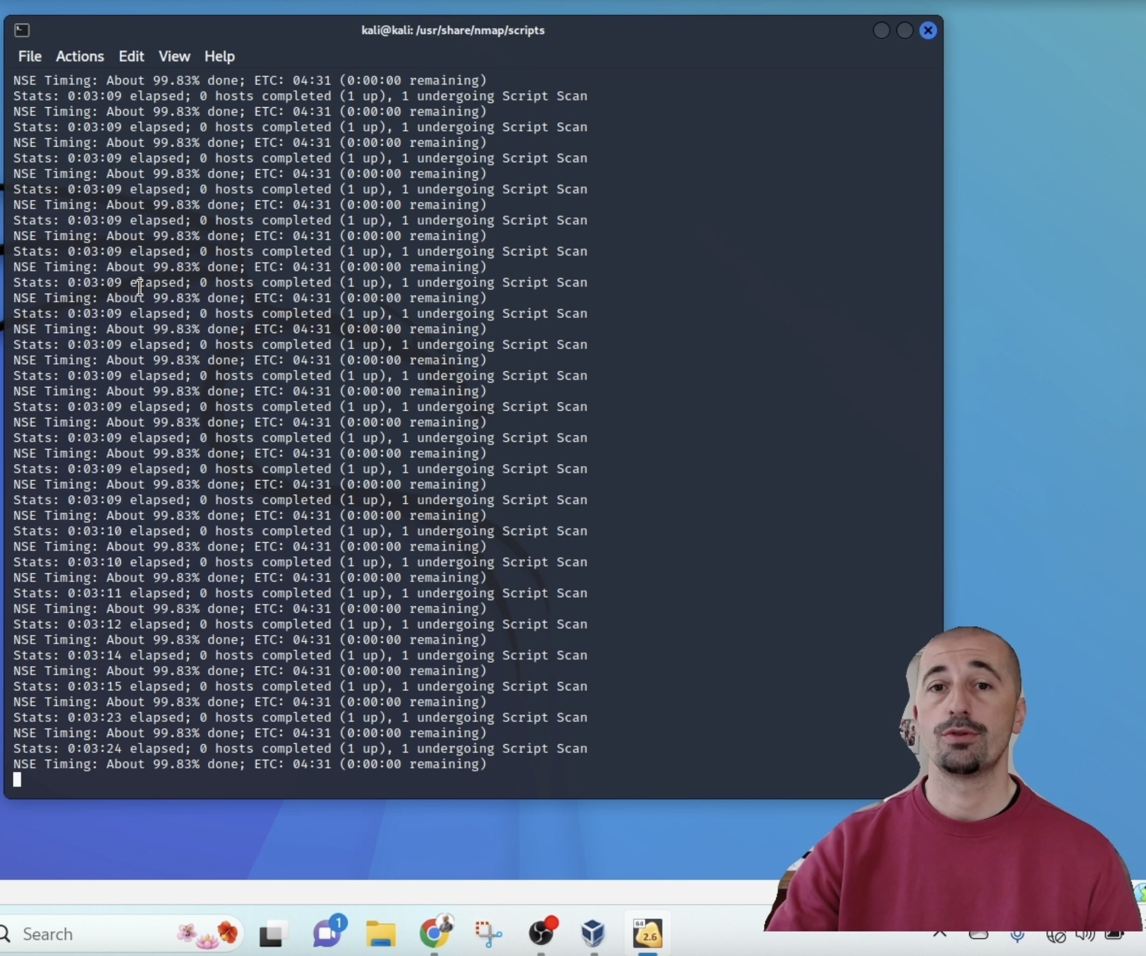Open the View menu
Image resolution: width=1146 pixels, height=956 pixels.
click(174, 56)
